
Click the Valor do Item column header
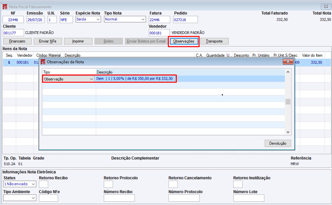pos(312,55)
